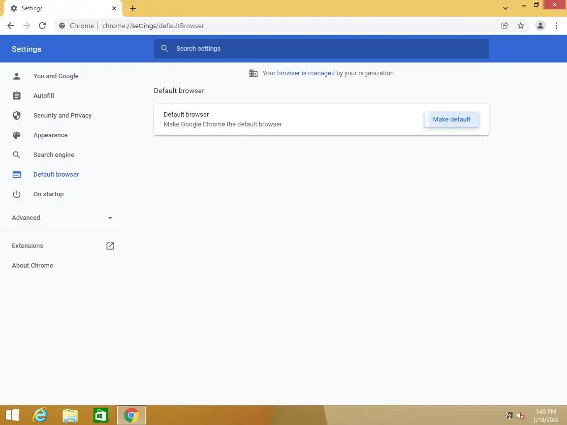567x425 pixels.
Task: Open a new tab with plus button
Action: click(133, 8)
